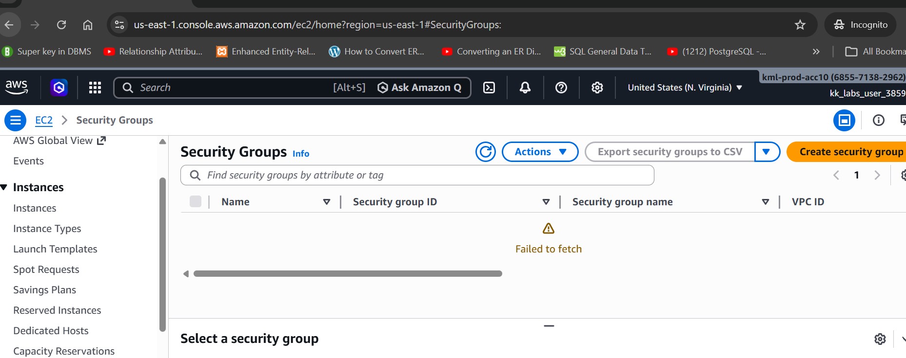The width and height of the screenshot is (906, 358).
Task: Open Dedicated Hosts in the sidebar
Action: click(51, 331)
